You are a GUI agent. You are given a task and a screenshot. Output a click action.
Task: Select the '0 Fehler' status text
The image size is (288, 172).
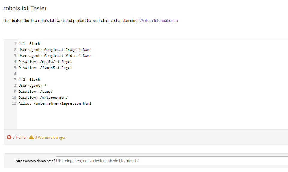20,137
